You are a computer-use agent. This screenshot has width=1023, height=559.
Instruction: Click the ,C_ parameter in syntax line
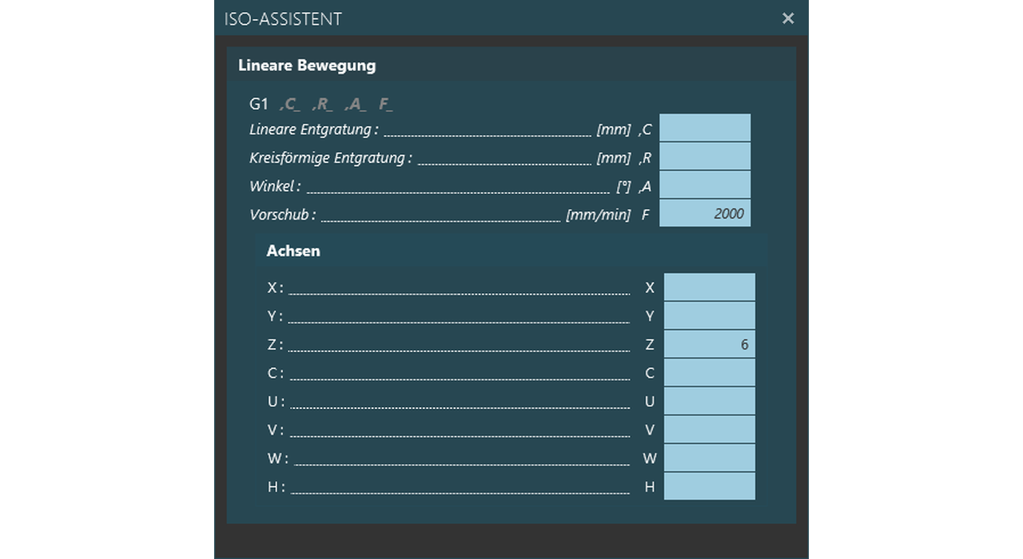[x=289, y=105]
